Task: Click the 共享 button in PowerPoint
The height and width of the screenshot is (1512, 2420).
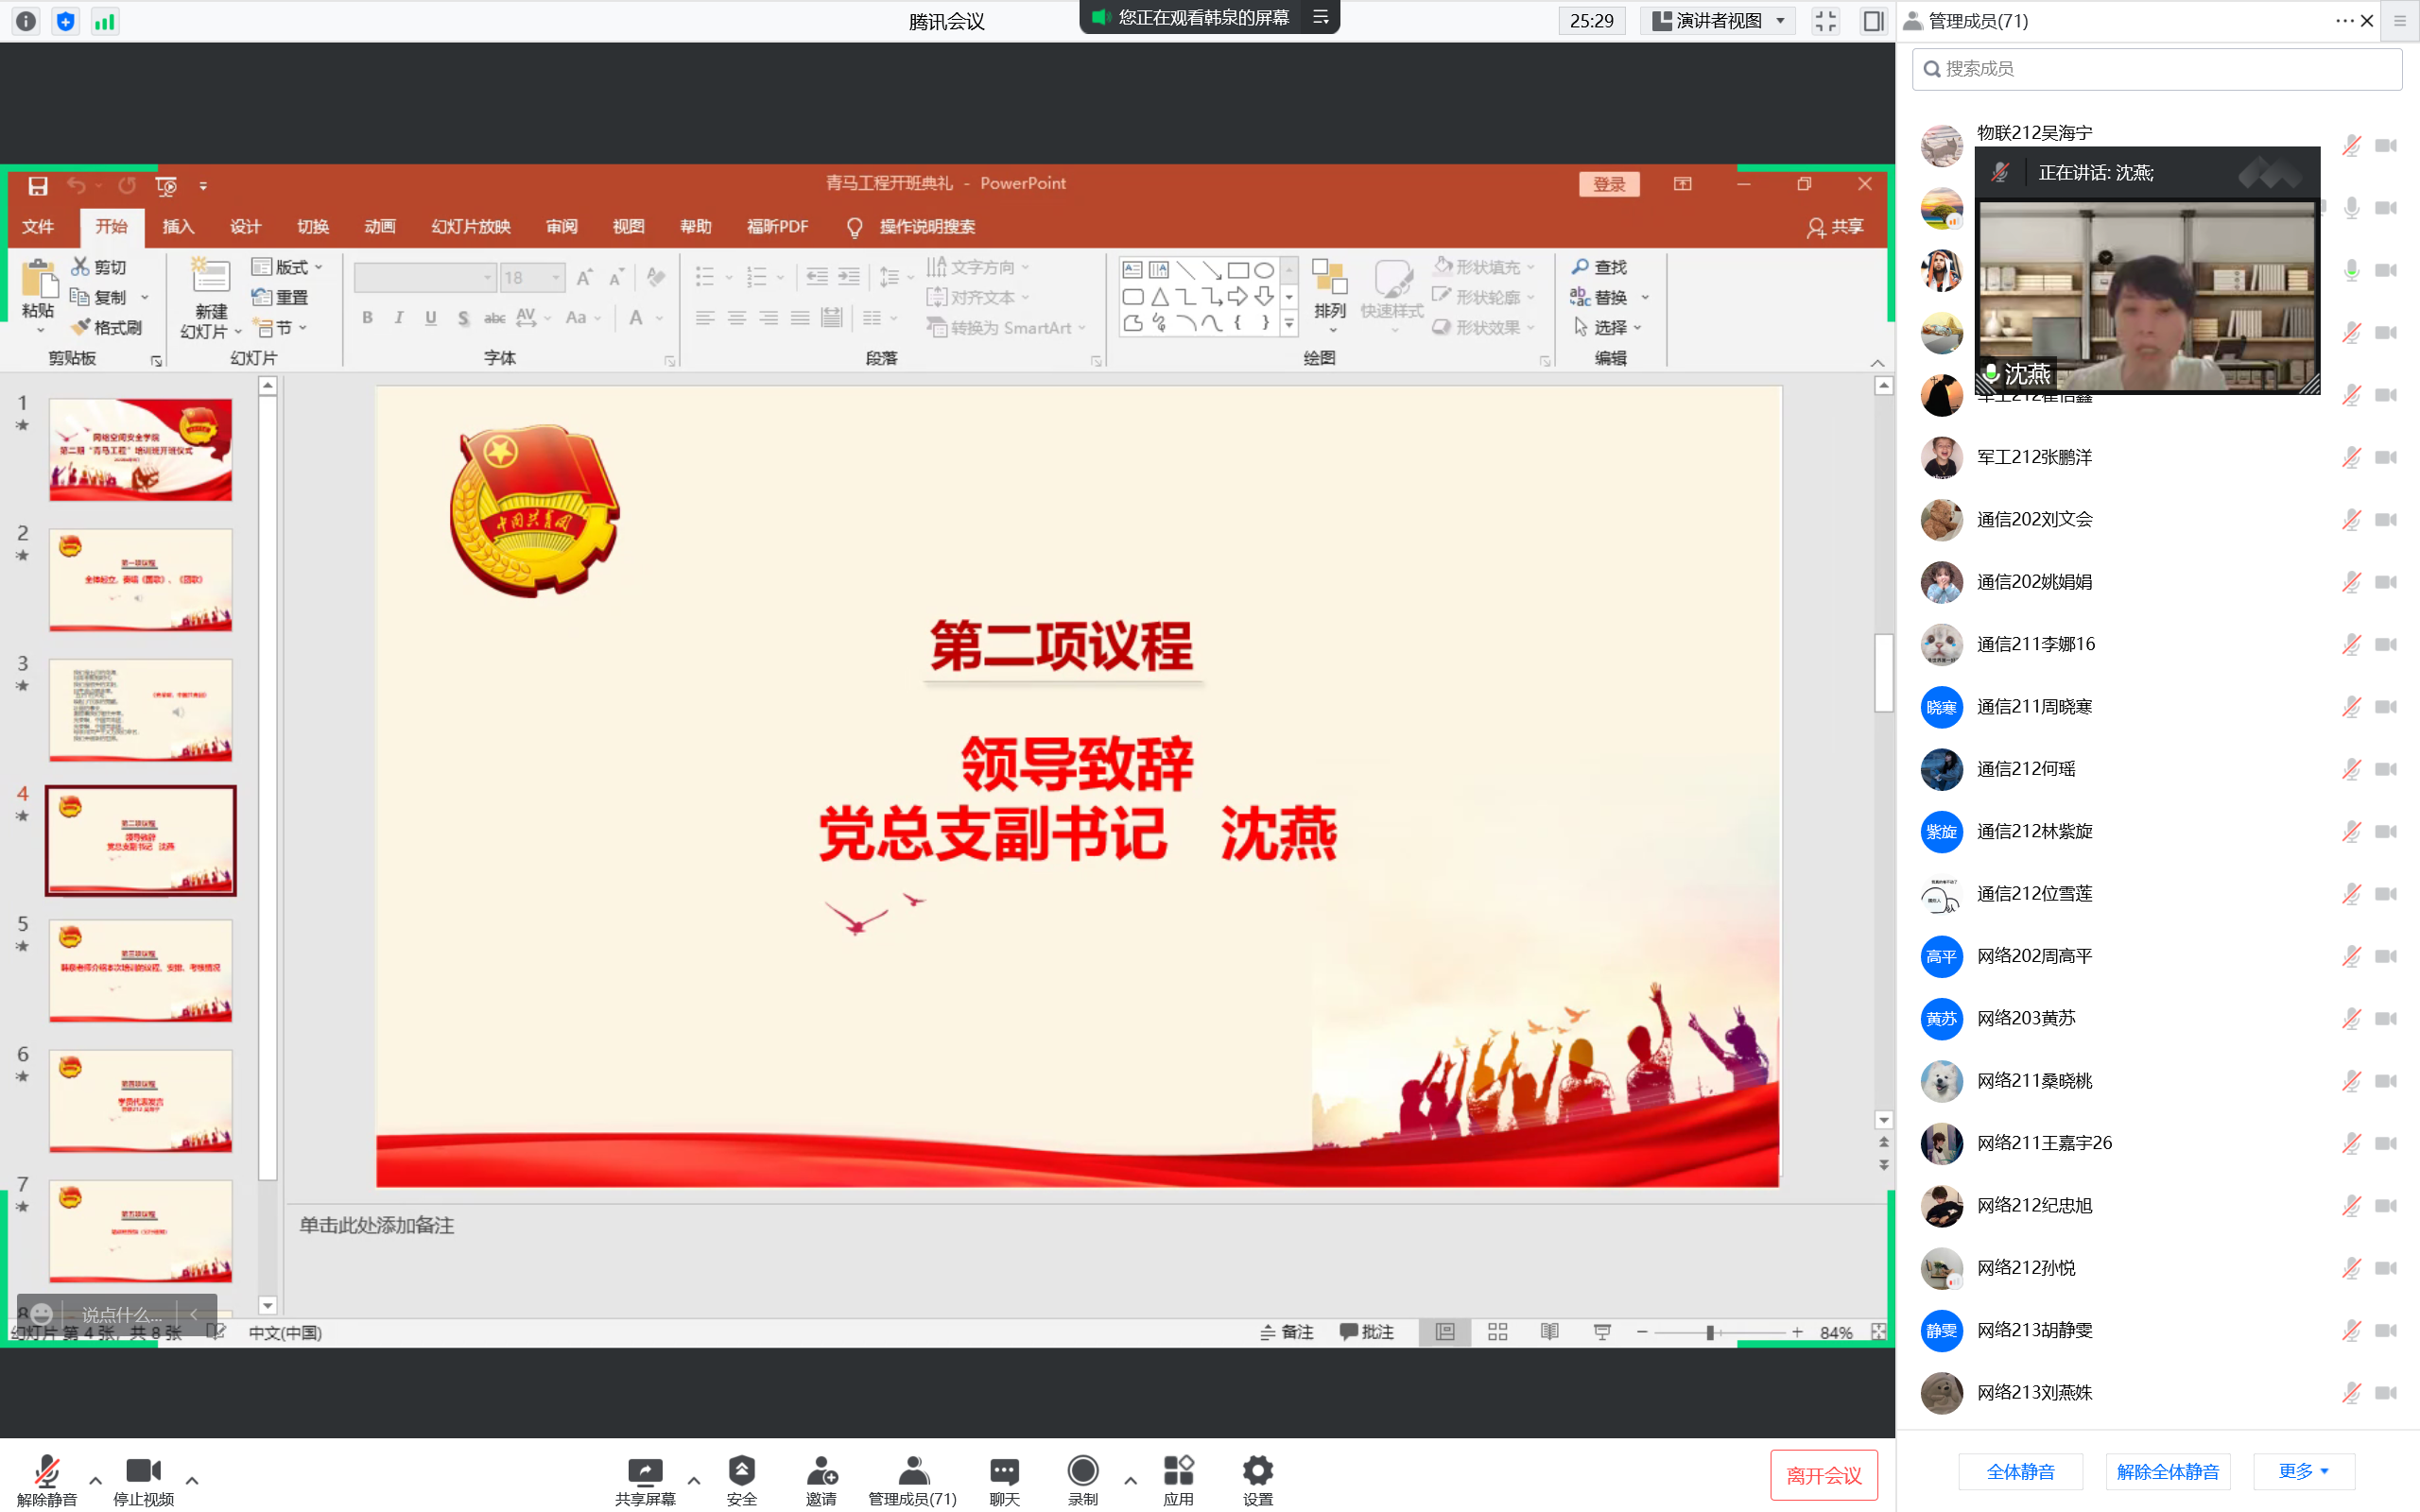Action: click(x=1836, y=227)
